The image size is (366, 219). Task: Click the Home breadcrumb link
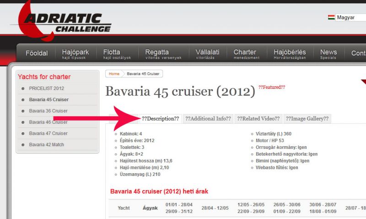(x=114, y=74)
